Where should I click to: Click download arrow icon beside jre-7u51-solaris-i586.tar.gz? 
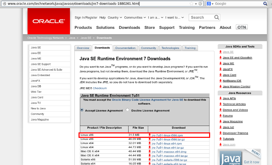(150, 160)
